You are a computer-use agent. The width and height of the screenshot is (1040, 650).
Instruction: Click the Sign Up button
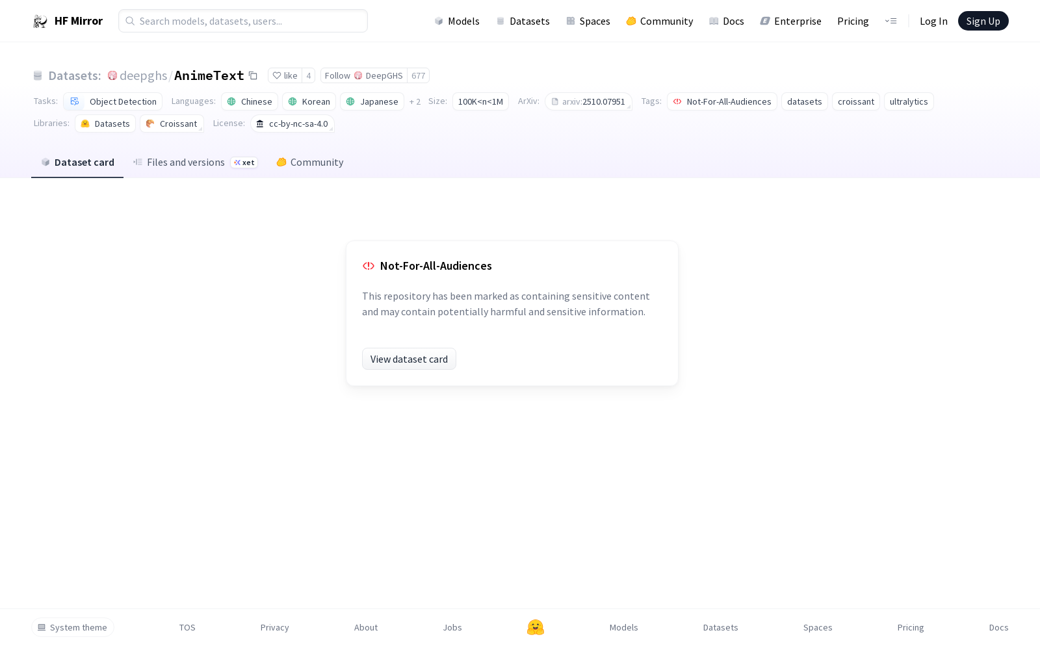click(983, 21)
